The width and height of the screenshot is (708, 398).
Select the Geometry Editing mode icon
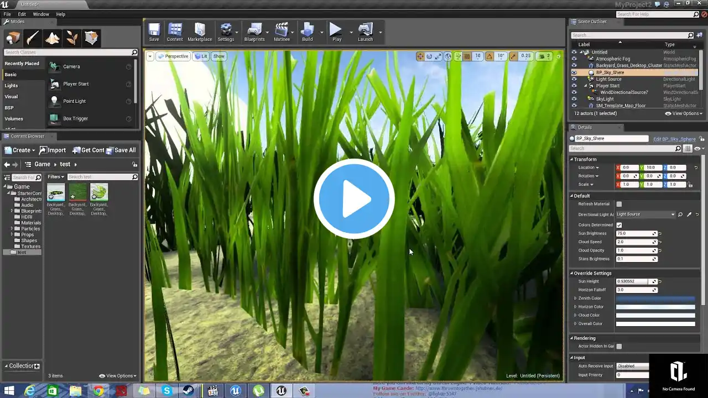(x=91, y=38)
